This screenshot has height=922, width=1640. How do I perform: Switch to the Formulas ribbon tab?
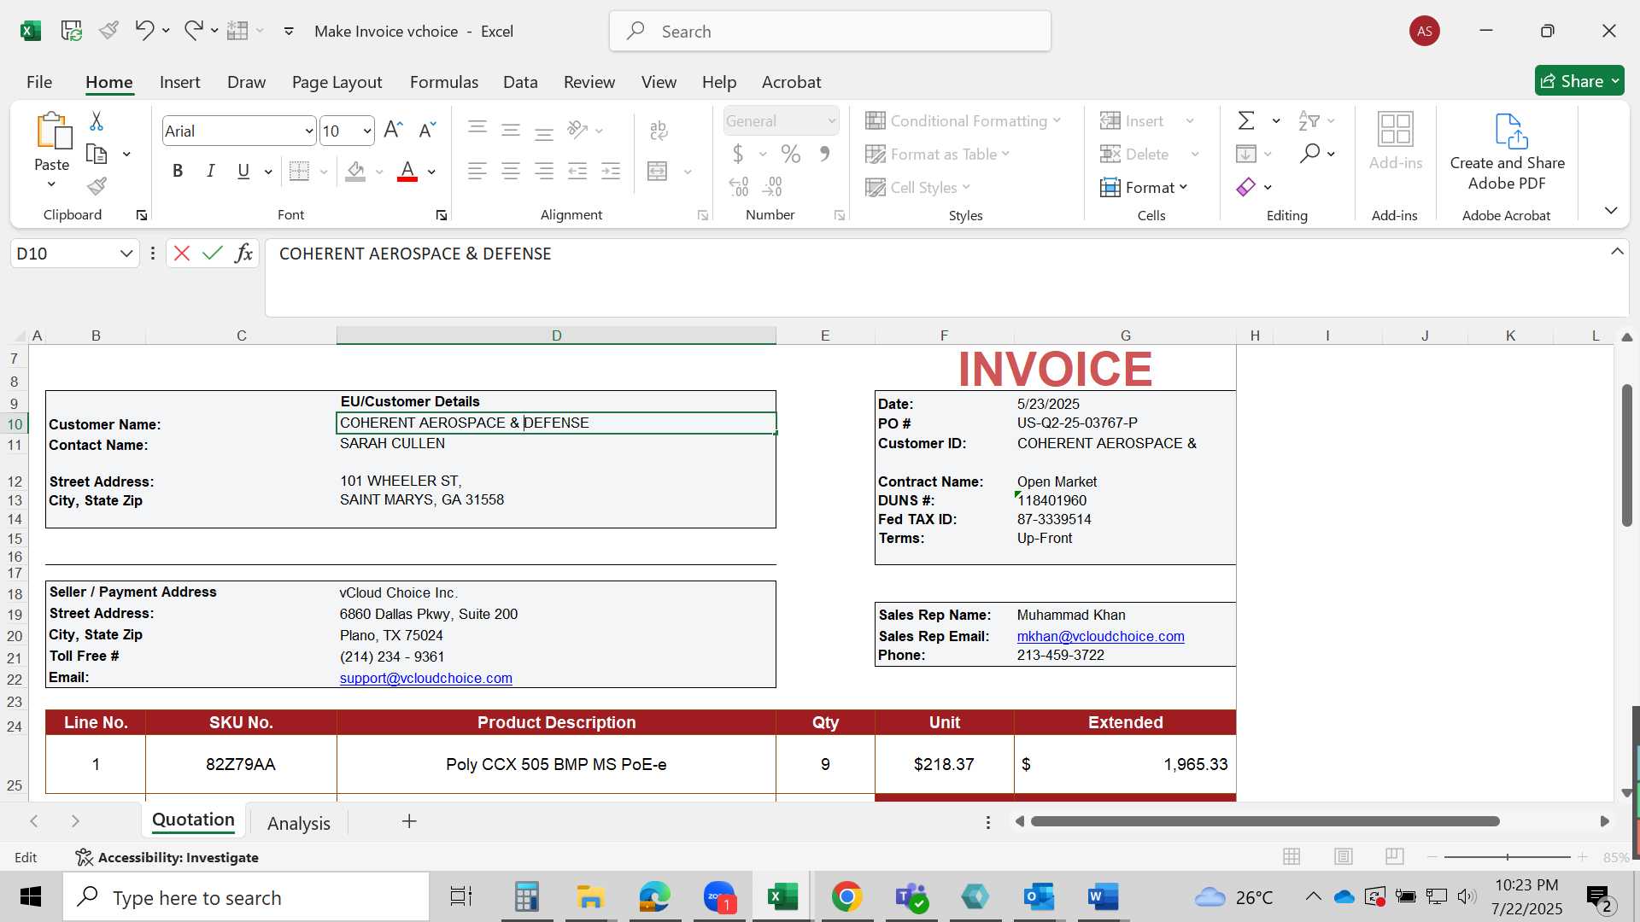point(444,82)
